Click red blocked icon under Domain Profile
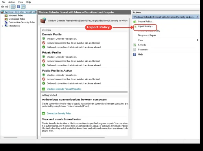This screenshot has height=151, width=203. pos(44,43)
